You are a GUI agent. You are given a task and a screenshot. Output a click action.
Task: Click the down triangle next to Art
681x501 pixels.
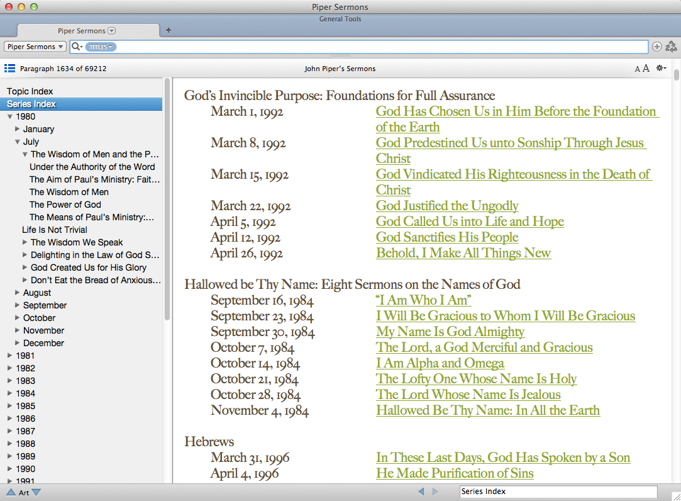click(36, 492)
